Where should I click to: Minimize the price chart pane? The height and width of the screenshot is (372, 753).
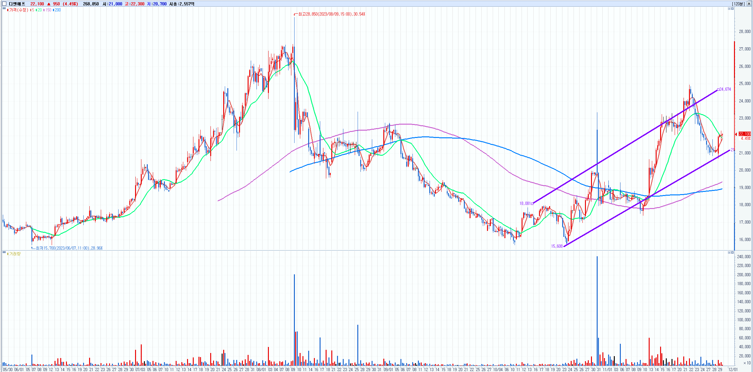(729, 9)
